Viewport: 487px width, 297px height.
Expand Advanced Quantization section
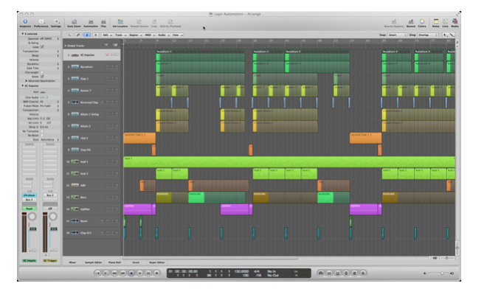point(27,80)
